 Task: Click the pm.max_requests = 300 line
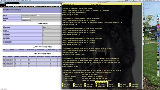coord(70,66)
